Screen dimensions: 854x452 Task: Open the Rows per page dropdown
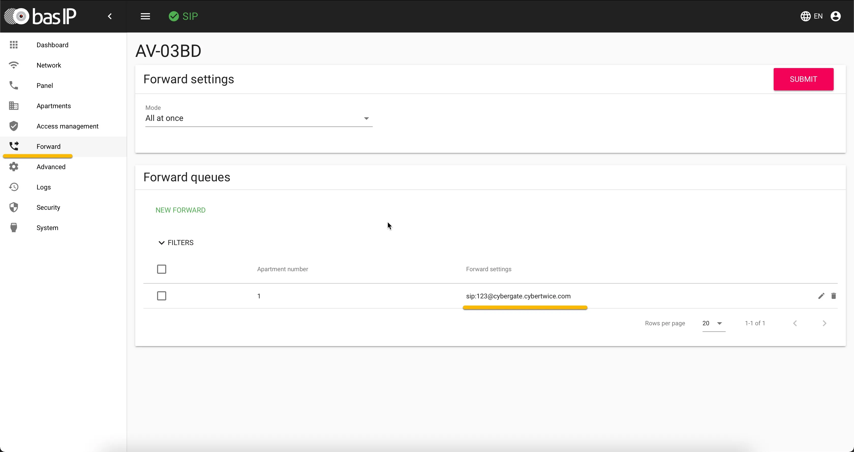714,324
